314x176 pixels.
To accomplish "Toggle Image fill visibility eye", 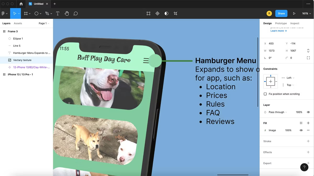I will tap(301, 130).
